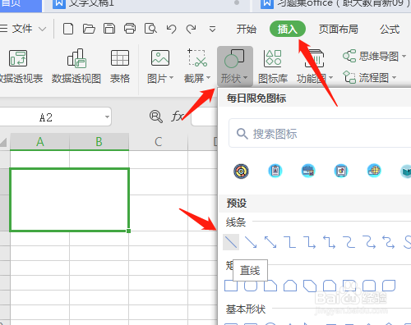Click the Undo arrow icon
The width and height of the screenshot is (411, 325).
click(171, 29)
